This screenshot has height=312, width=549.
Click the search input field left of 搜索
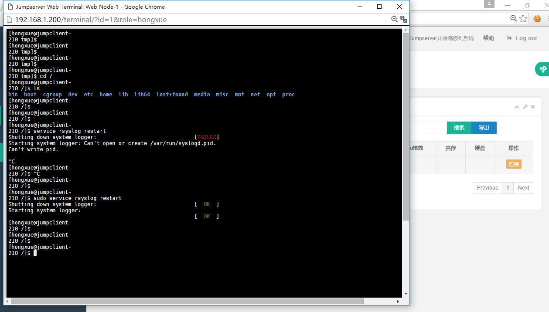click(x=428, y=128)
